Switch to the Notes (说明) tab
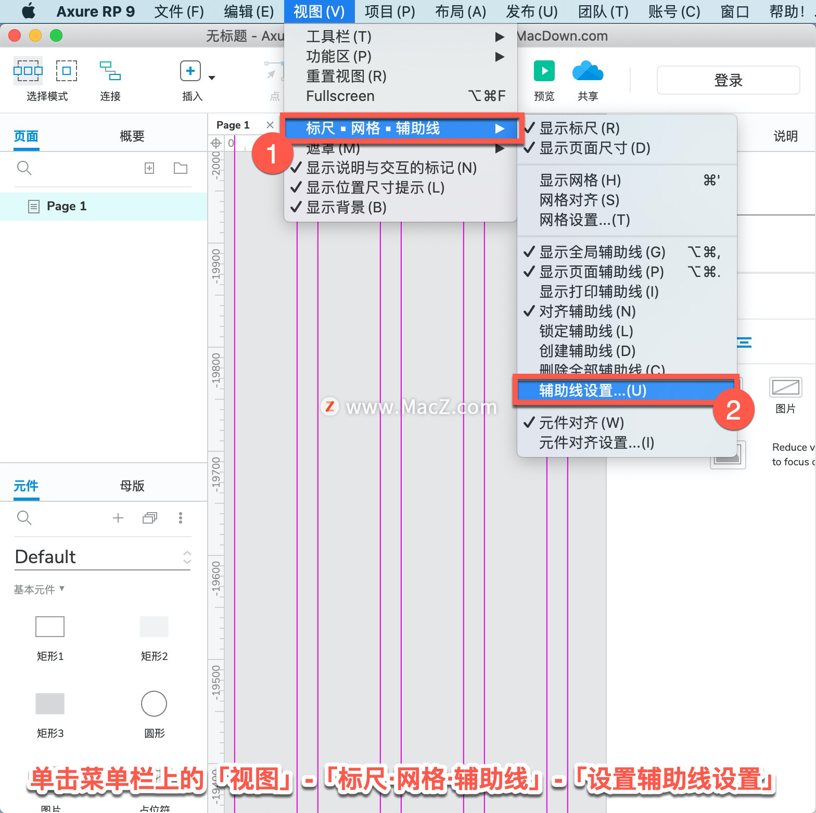 pyautogui.click(x=785, y=136)
